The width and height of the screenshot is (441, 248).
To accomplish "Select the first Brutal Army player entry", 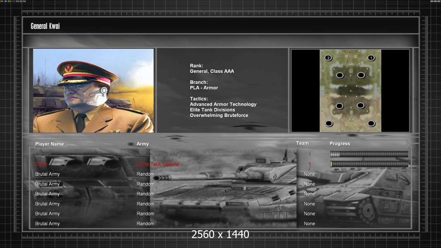I will pyautogui.click(x=47, y=174).
